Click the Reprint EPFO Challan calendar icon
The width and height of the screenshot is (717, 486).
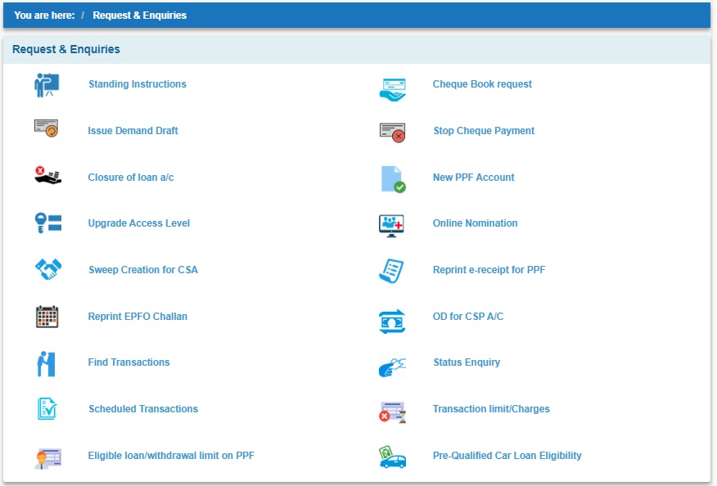[47, 317]
